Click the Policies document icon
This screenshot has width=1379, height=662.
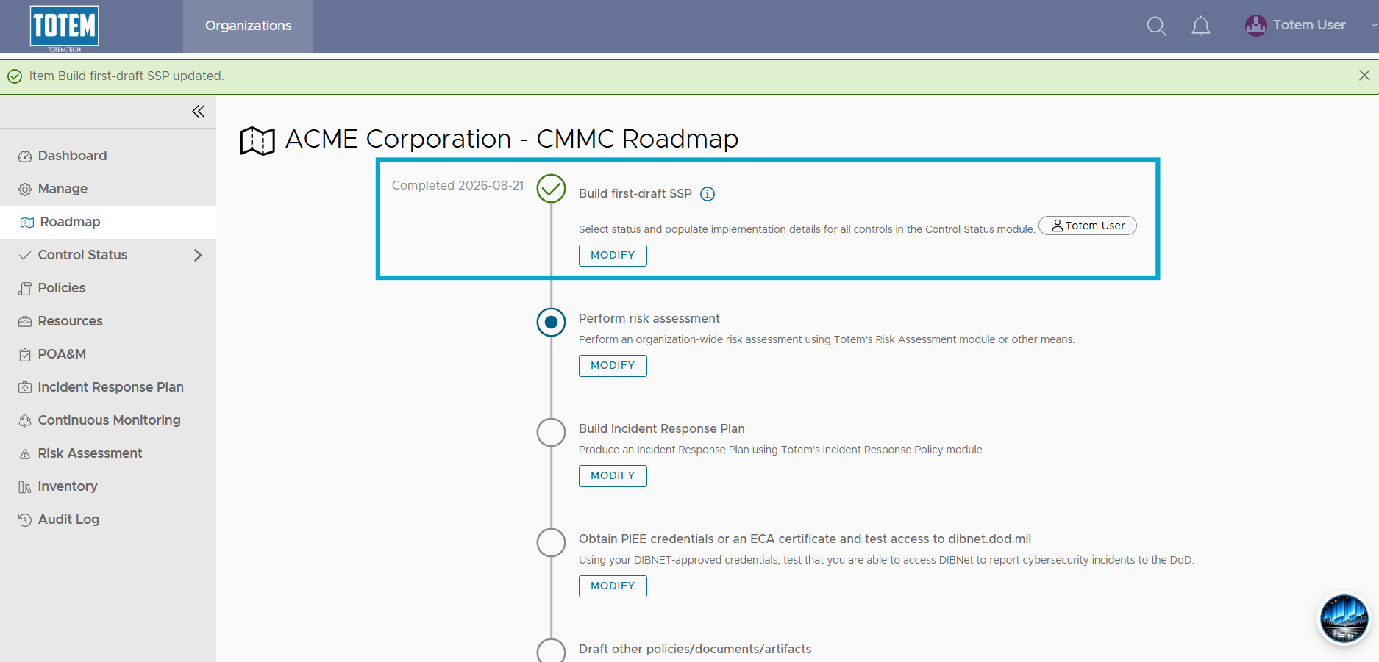pos(25,289)
